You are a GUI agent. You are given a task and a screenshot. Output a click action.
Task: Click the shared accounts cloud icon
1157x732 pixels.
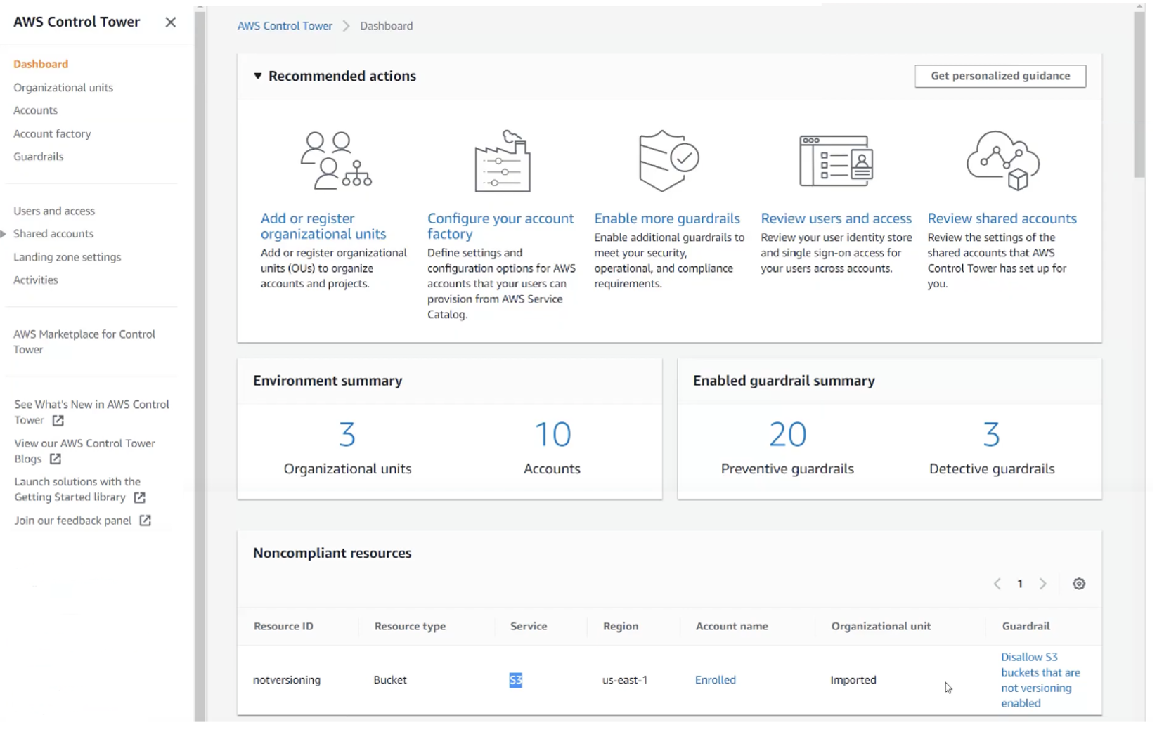tap(1003, 161)
